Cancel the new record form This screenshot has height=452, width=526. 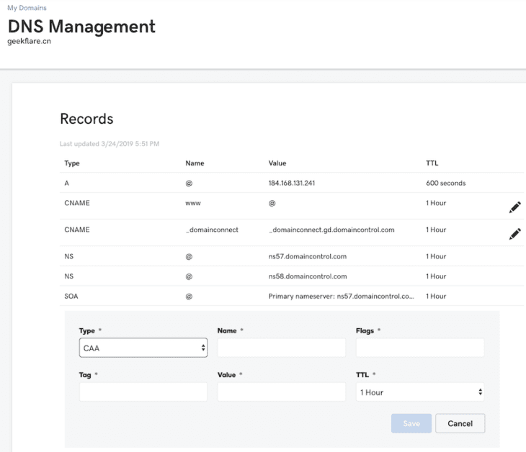pyautogui.click(x=460, y=423)
